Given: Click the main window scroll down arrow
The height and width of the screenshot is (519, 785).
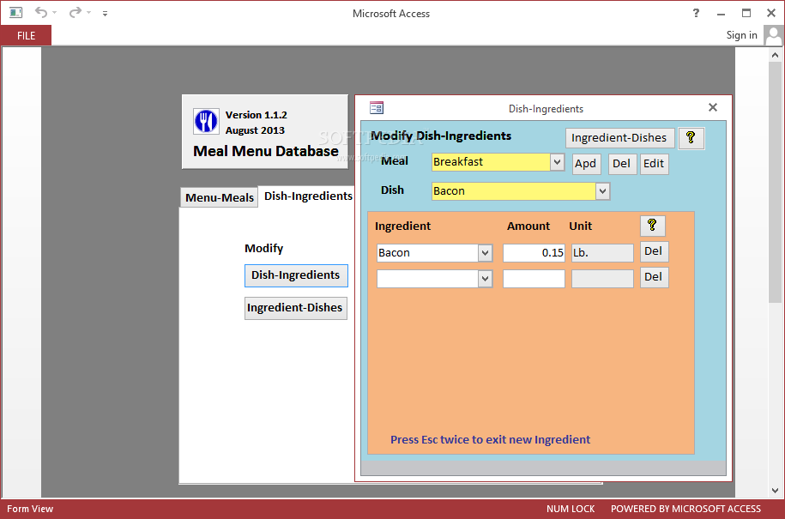Looking at the screenshot, I should [x=775, y=491].
